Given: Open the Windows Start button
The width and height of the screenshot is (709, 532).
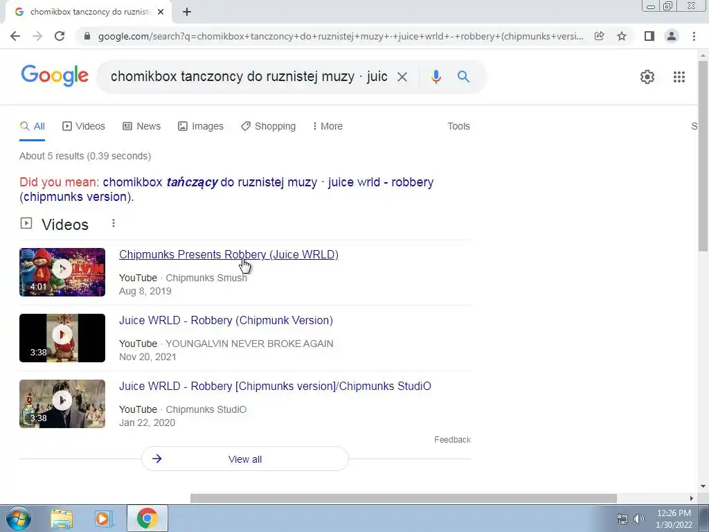Looking at the screenshot, I should click(19, 518).
